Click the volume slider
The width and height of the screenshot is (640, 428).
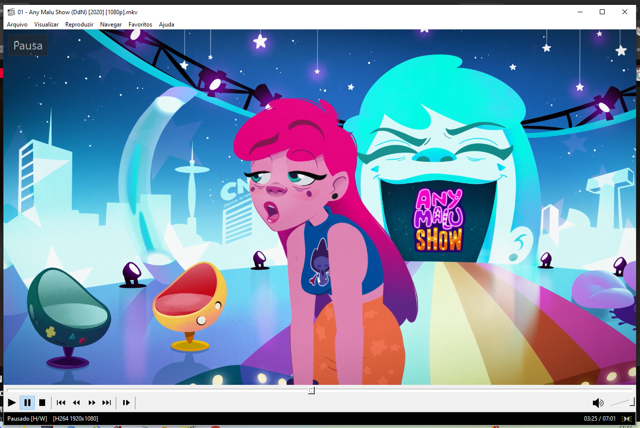(622, 403)
